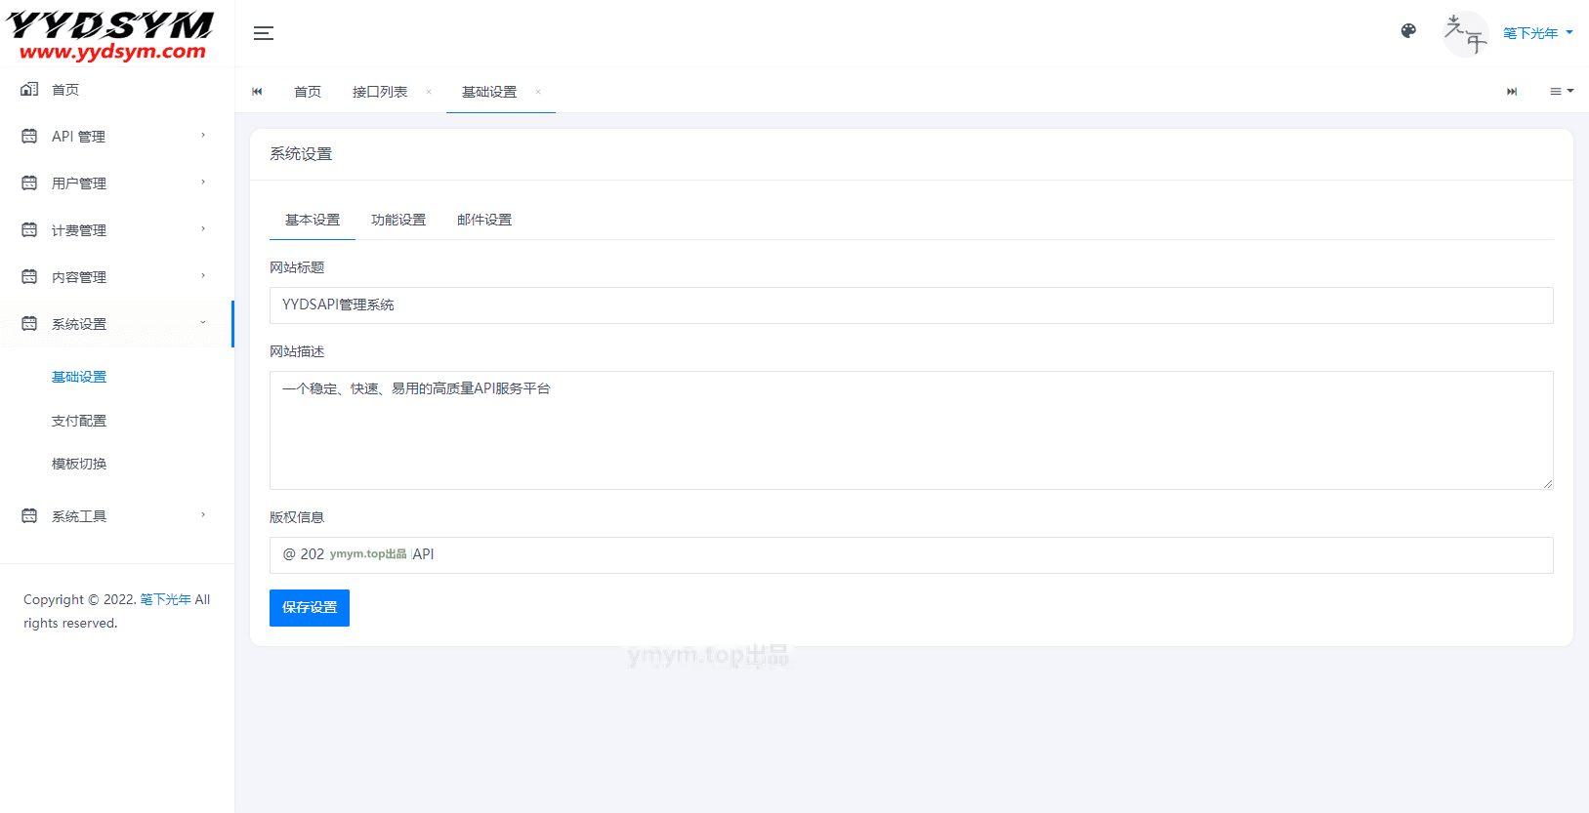The image size is (1589, 813).
Task: Open the tab options dropdown menu
Action: 1562,92
